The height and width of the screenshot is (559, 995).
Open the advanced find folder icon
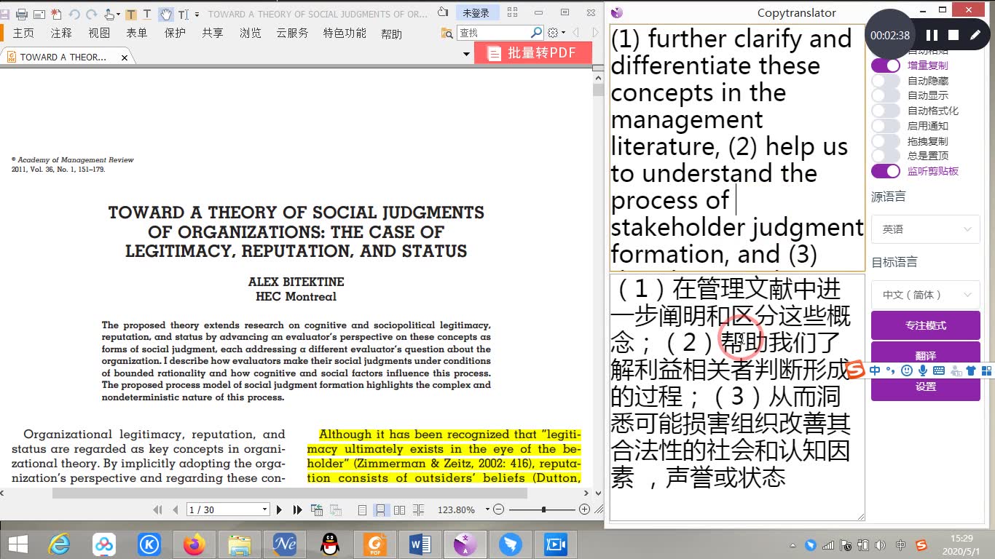tap(447, 33)
